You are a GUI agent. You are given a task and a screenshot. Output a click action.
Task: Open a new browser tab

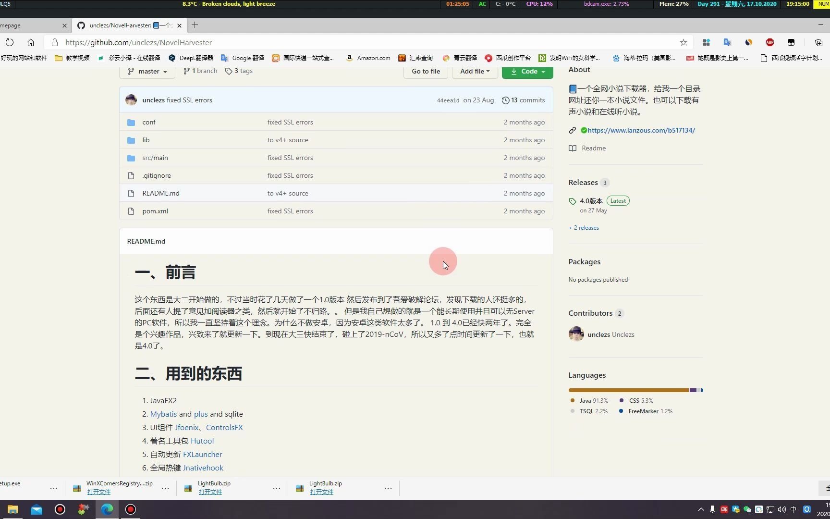pyautogui.click(x=194, y=25)
